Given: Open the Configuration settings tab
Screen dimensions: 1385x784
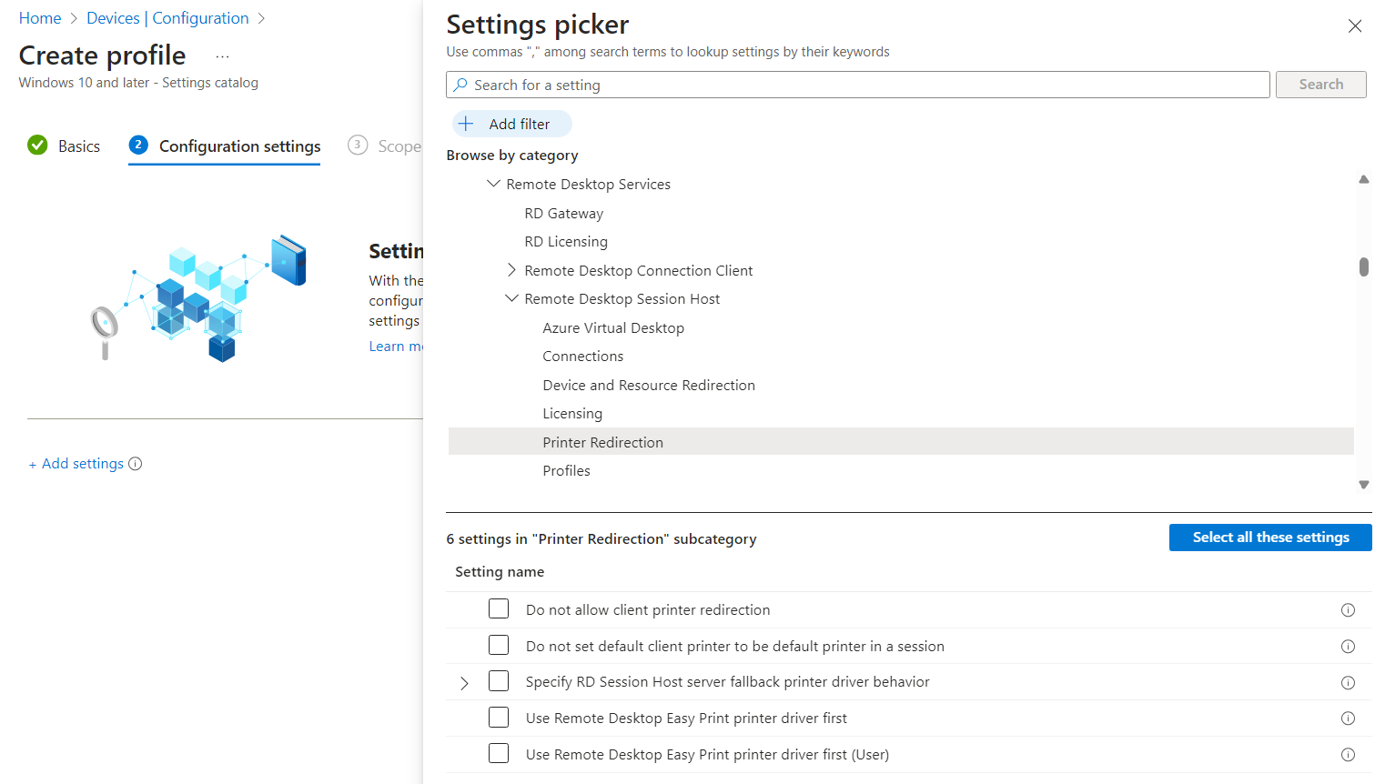Looking at the screenshot, I should pos(239,146).
